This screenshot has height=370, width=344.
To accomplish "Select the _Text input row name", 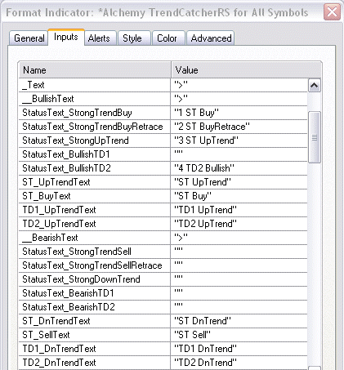I will pos(95,85).
